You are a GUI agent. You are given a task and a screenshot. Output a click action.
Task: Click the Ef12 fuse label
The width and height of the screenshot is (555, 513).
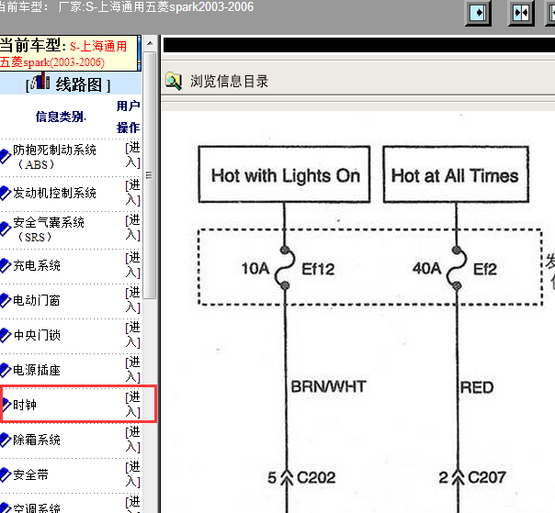coord(318,270)
